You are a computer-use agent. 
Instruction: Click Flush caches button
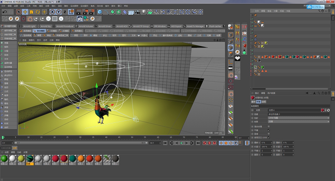213,26
